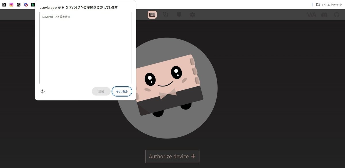Image resolution: width=345 pixels, height=168 pixels.
Task: Open the Design brush tab
Action: [x=179, y=15]
